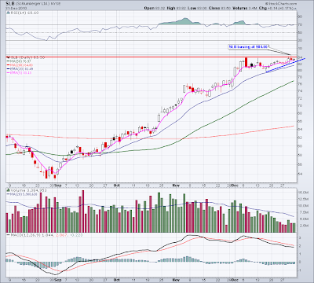Click the red horizontal resistance line at 84
Viewport: 314px width, 283px height.
coord(152,57)
